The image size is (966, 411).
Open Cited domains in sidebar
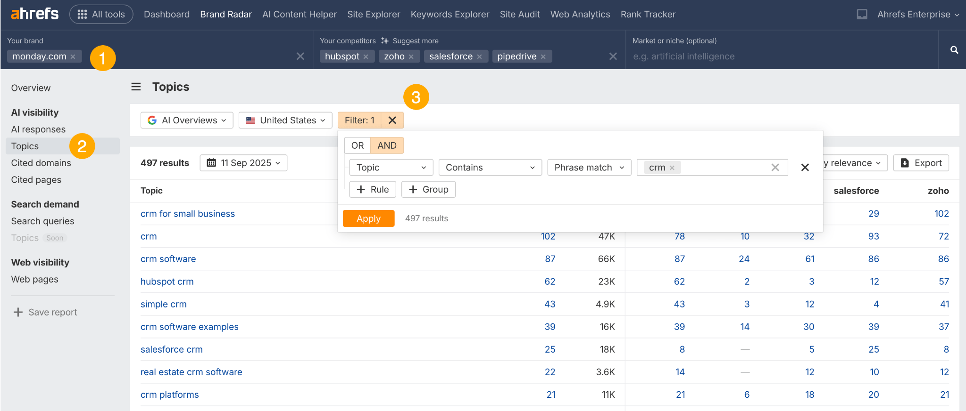[x=41, y=163]
